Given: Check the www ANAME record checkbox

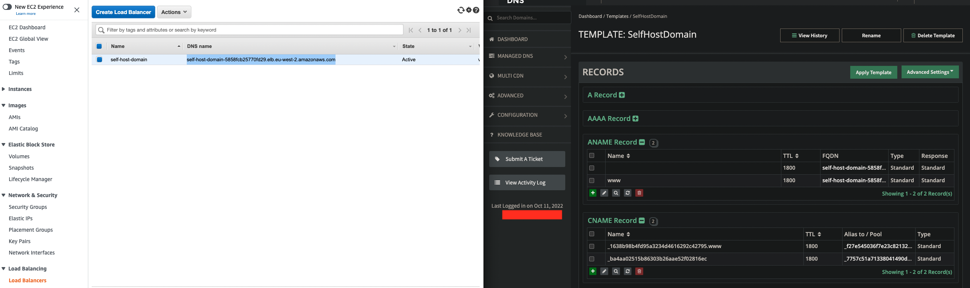Looking at the screenshot, I should (592, 180).
